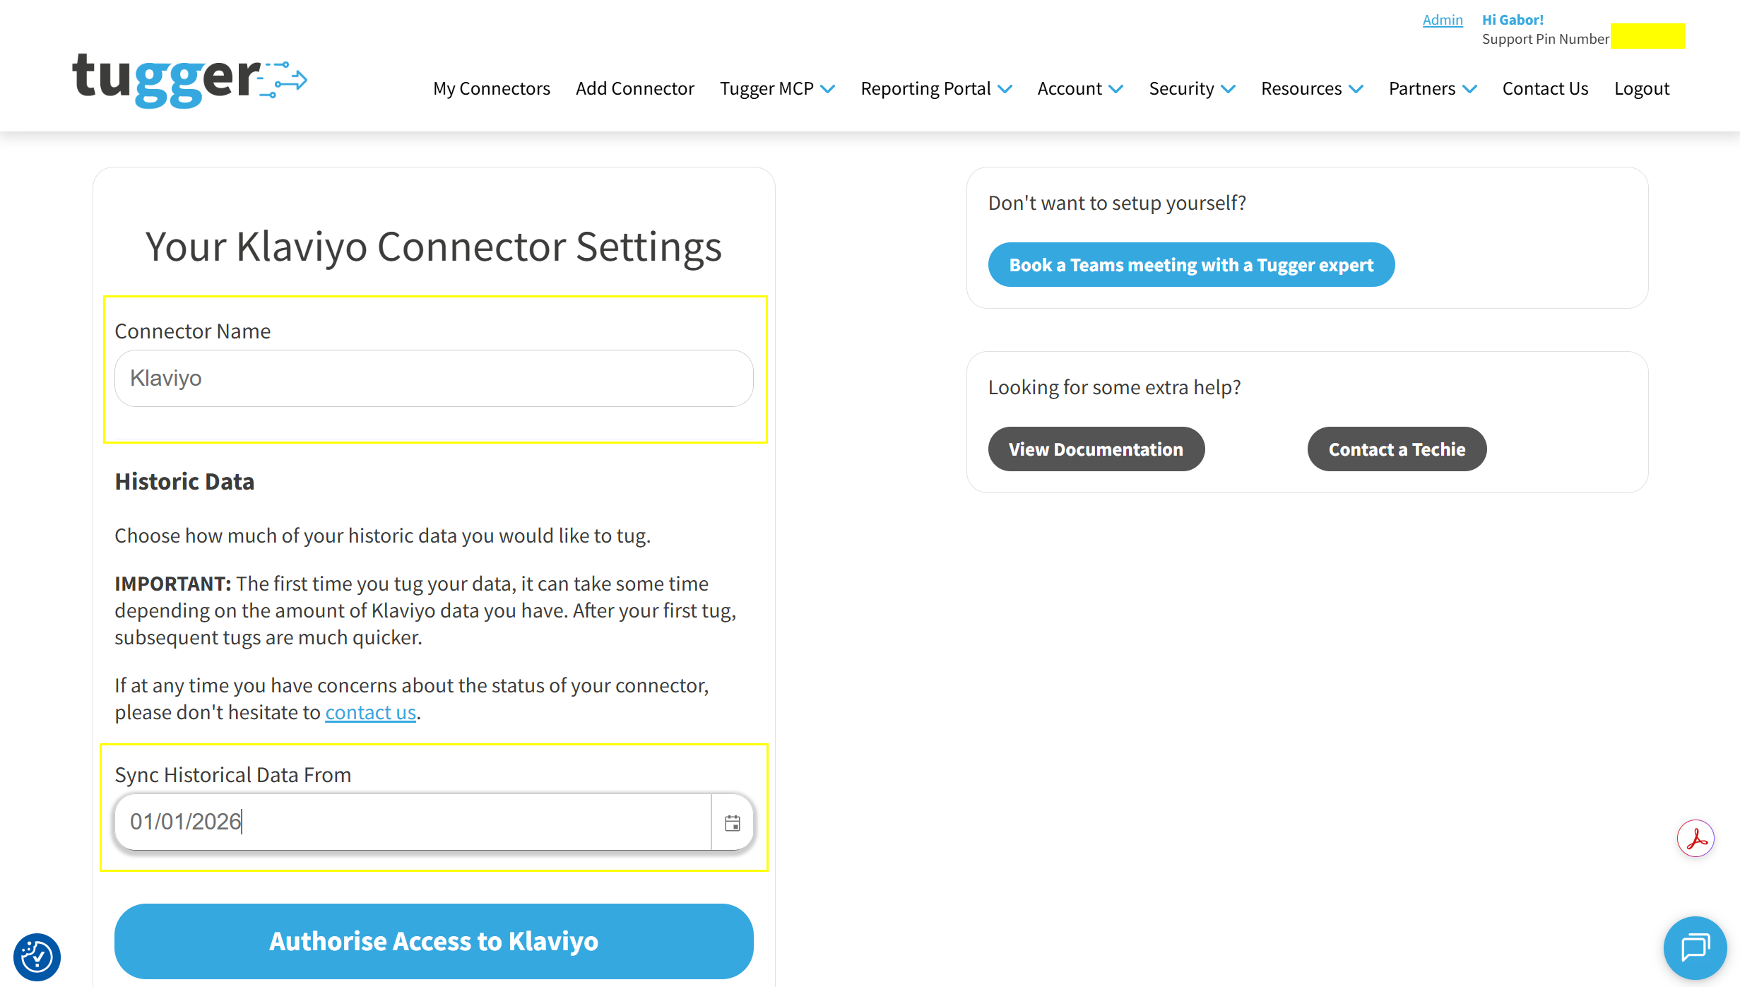Open the live chat bubble icon
1740x987 pixels.
[1695, 947]
